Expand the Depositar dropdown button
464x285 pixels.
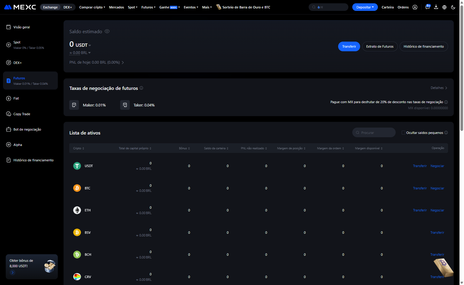365,7
